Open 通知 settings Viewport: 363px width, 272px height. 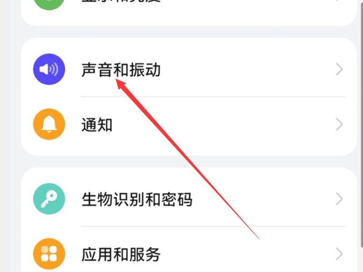[x=97, y=125]
